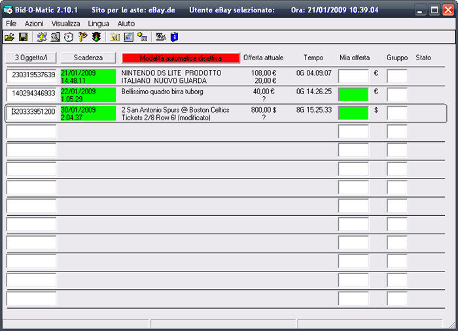This screenshot has width=458, height=331.
Task: Click remaining time '8G 15.25.33'
Action: 313,110
